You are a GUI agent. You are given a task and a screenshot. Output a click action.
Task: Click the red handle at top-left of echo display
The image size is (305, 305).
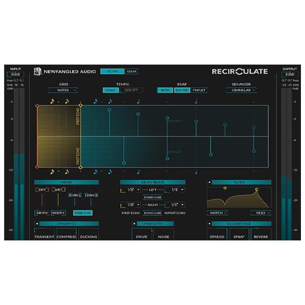37,106
